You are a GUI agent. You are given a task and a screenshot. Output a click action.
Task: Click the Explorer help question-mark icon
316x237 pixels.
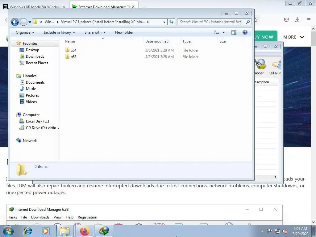(245, 32)
